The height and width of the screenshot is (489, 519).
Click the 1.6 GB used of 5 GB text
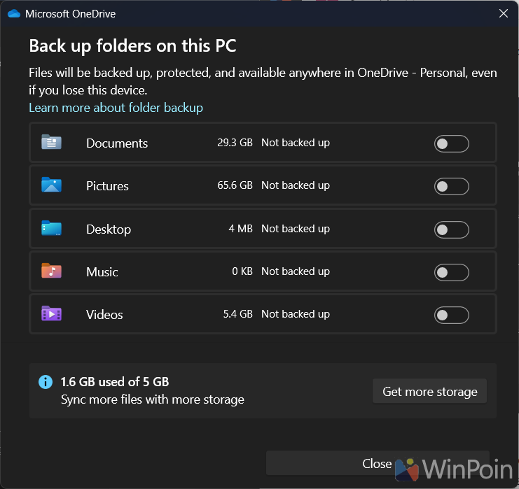[x=115, y=382]
